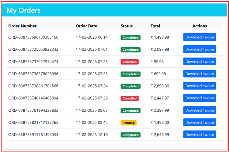Click the total ₹ 1,498.98
229x152 pixels.
click(160, 37)
